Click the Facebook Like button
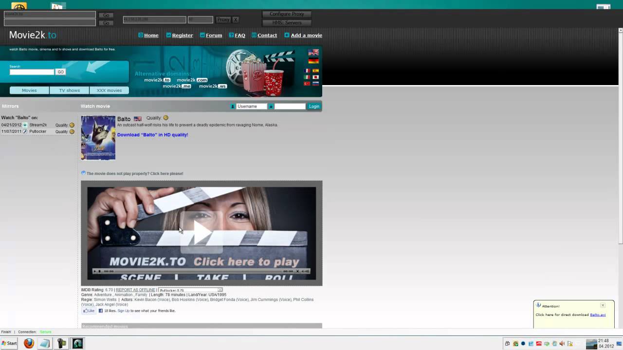 pyautogui.click(x=89, y=311)
